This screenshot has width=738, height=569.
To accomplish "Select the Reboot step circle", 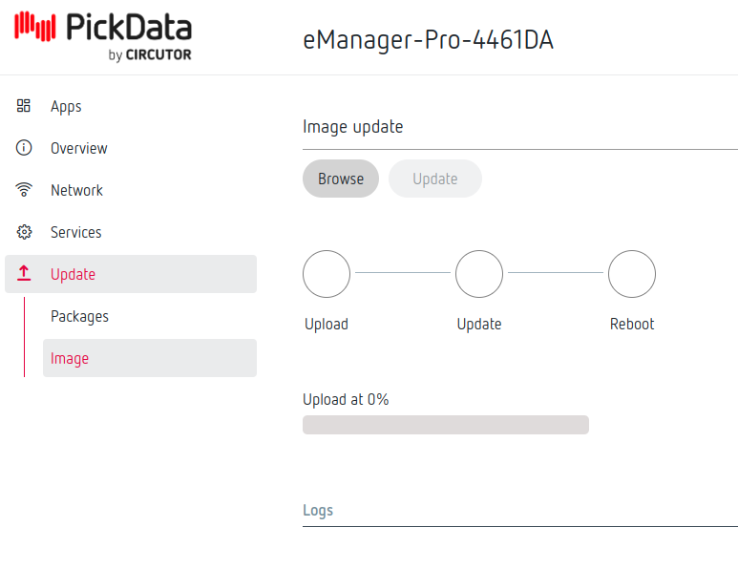I will point(632,274).
